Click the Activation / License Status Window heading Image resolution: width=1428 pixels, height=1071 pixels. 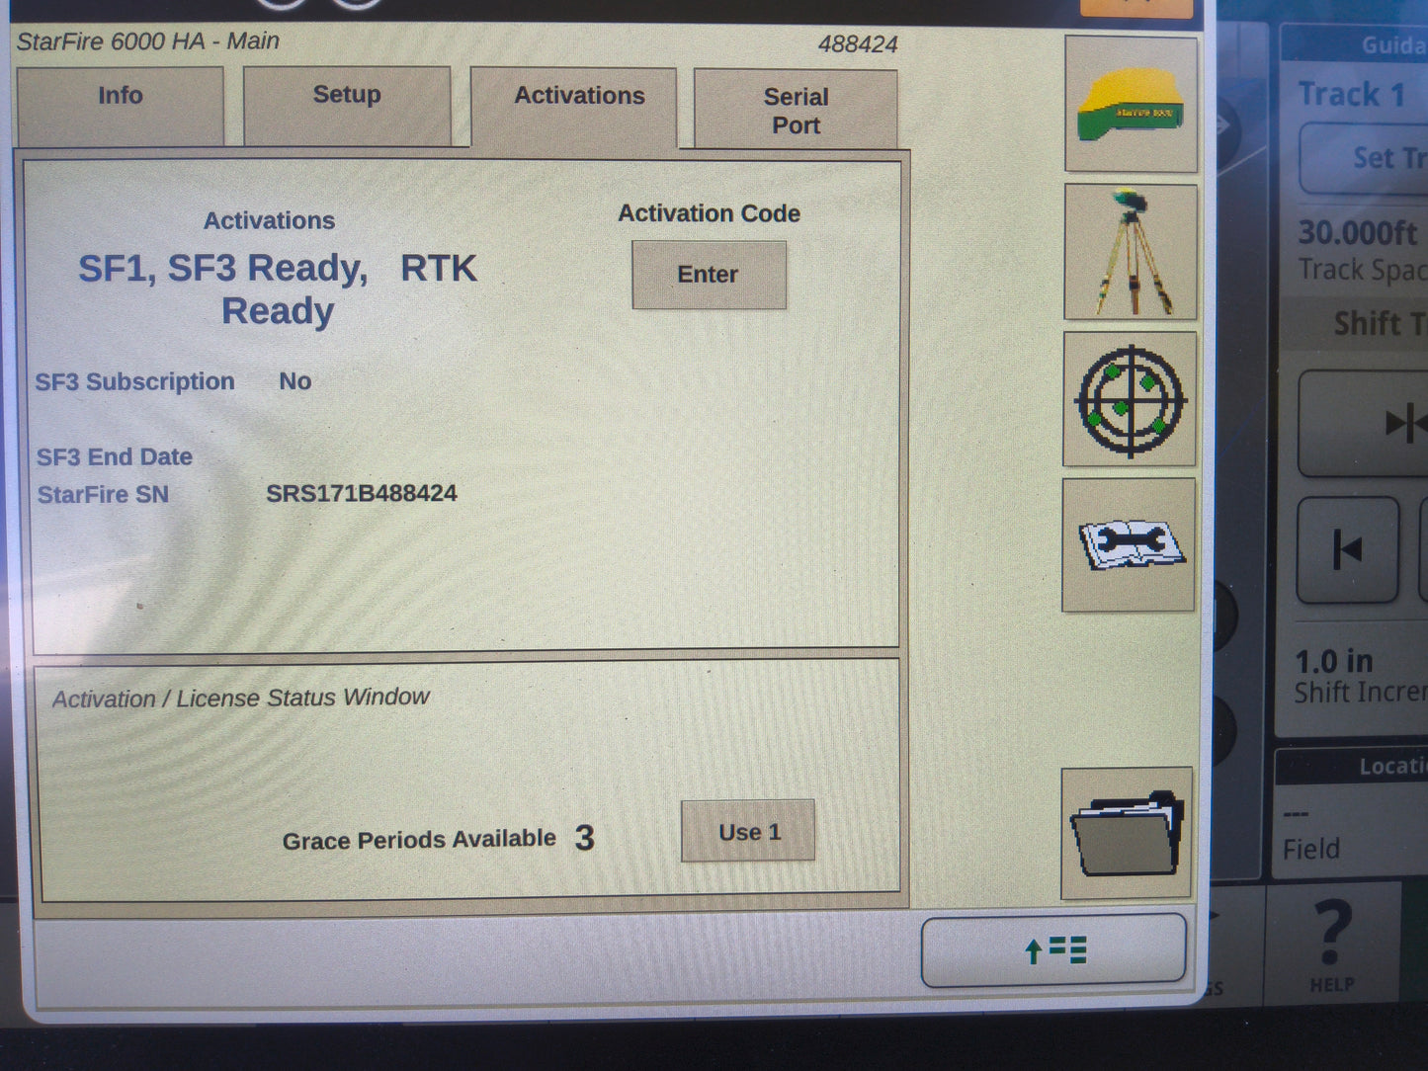[241, 698]
